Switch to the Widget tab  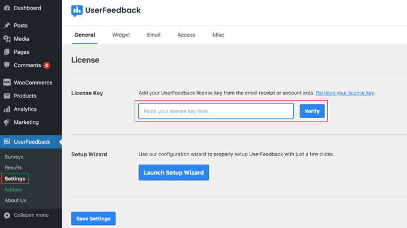[x=121, y=35]
